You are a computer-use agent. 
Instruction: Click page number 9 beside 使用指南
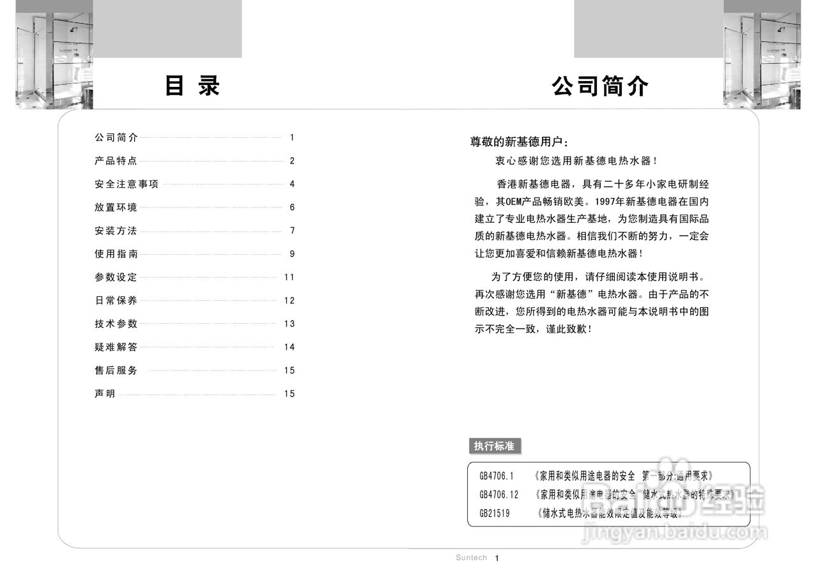point(292,254)
